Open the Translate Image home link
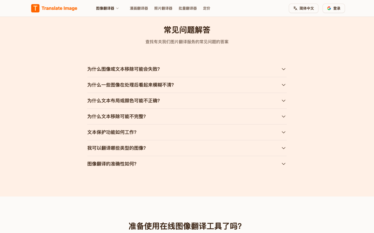 [x=54, y=8]
